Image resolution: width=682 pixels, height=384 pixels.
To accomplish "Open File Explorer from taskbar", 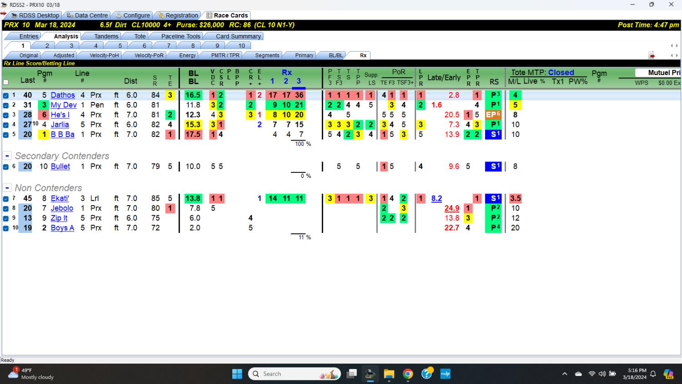I will tap(389, 374).
